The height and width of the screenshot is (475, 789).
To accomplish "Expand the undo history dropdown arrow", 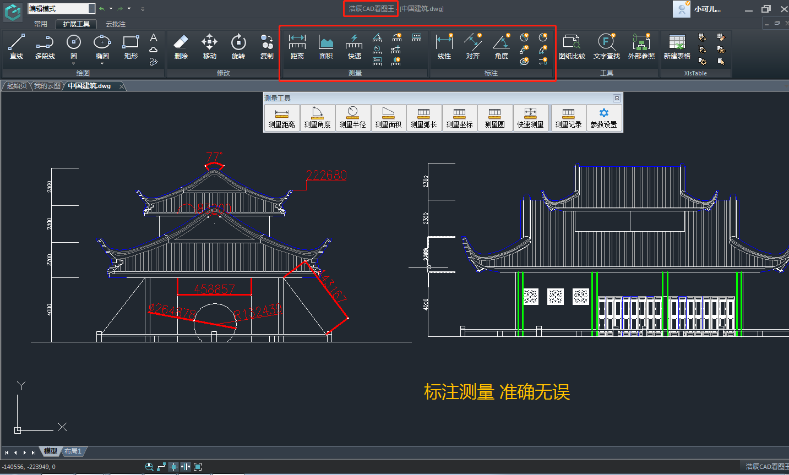I will (x=111, y=9).
